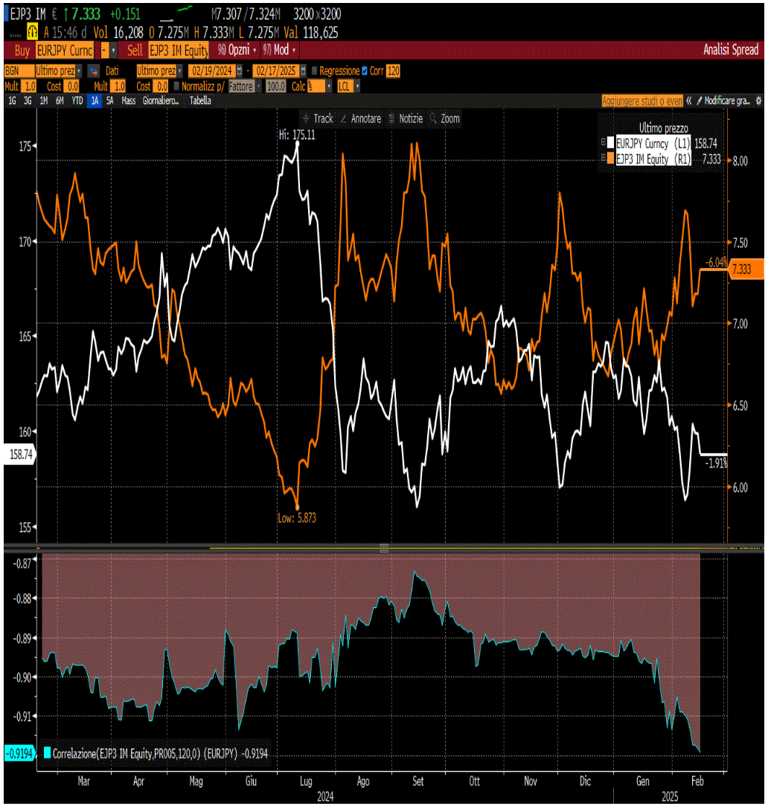Open the 97) Mod dropdown menu
The image size is (768, 806).
point(280,50)
